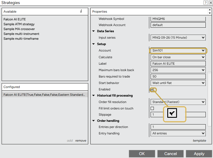This screenshot has width=213, height=158.
Task: Check Fill limit orders on touch
Action: point(152,108)
